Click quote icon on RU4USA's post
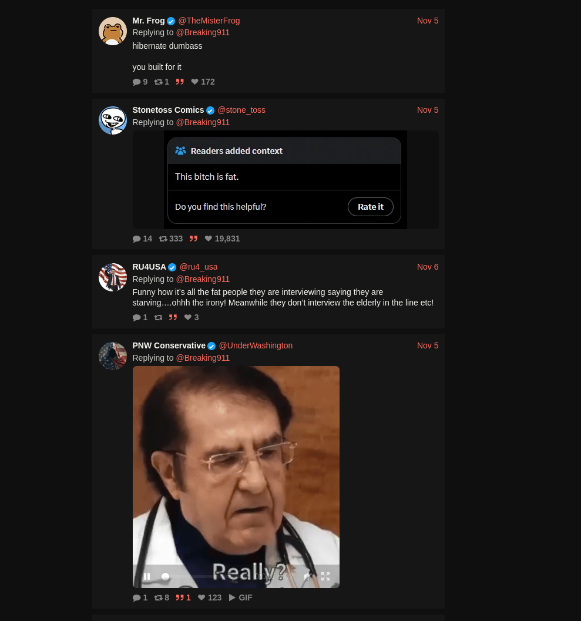581x621 pixels. click(x=173, y=318)
